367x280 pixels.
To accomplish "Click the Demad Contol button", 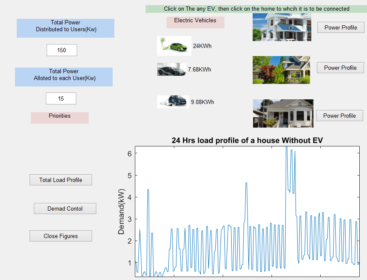I will tap(65, 208).
